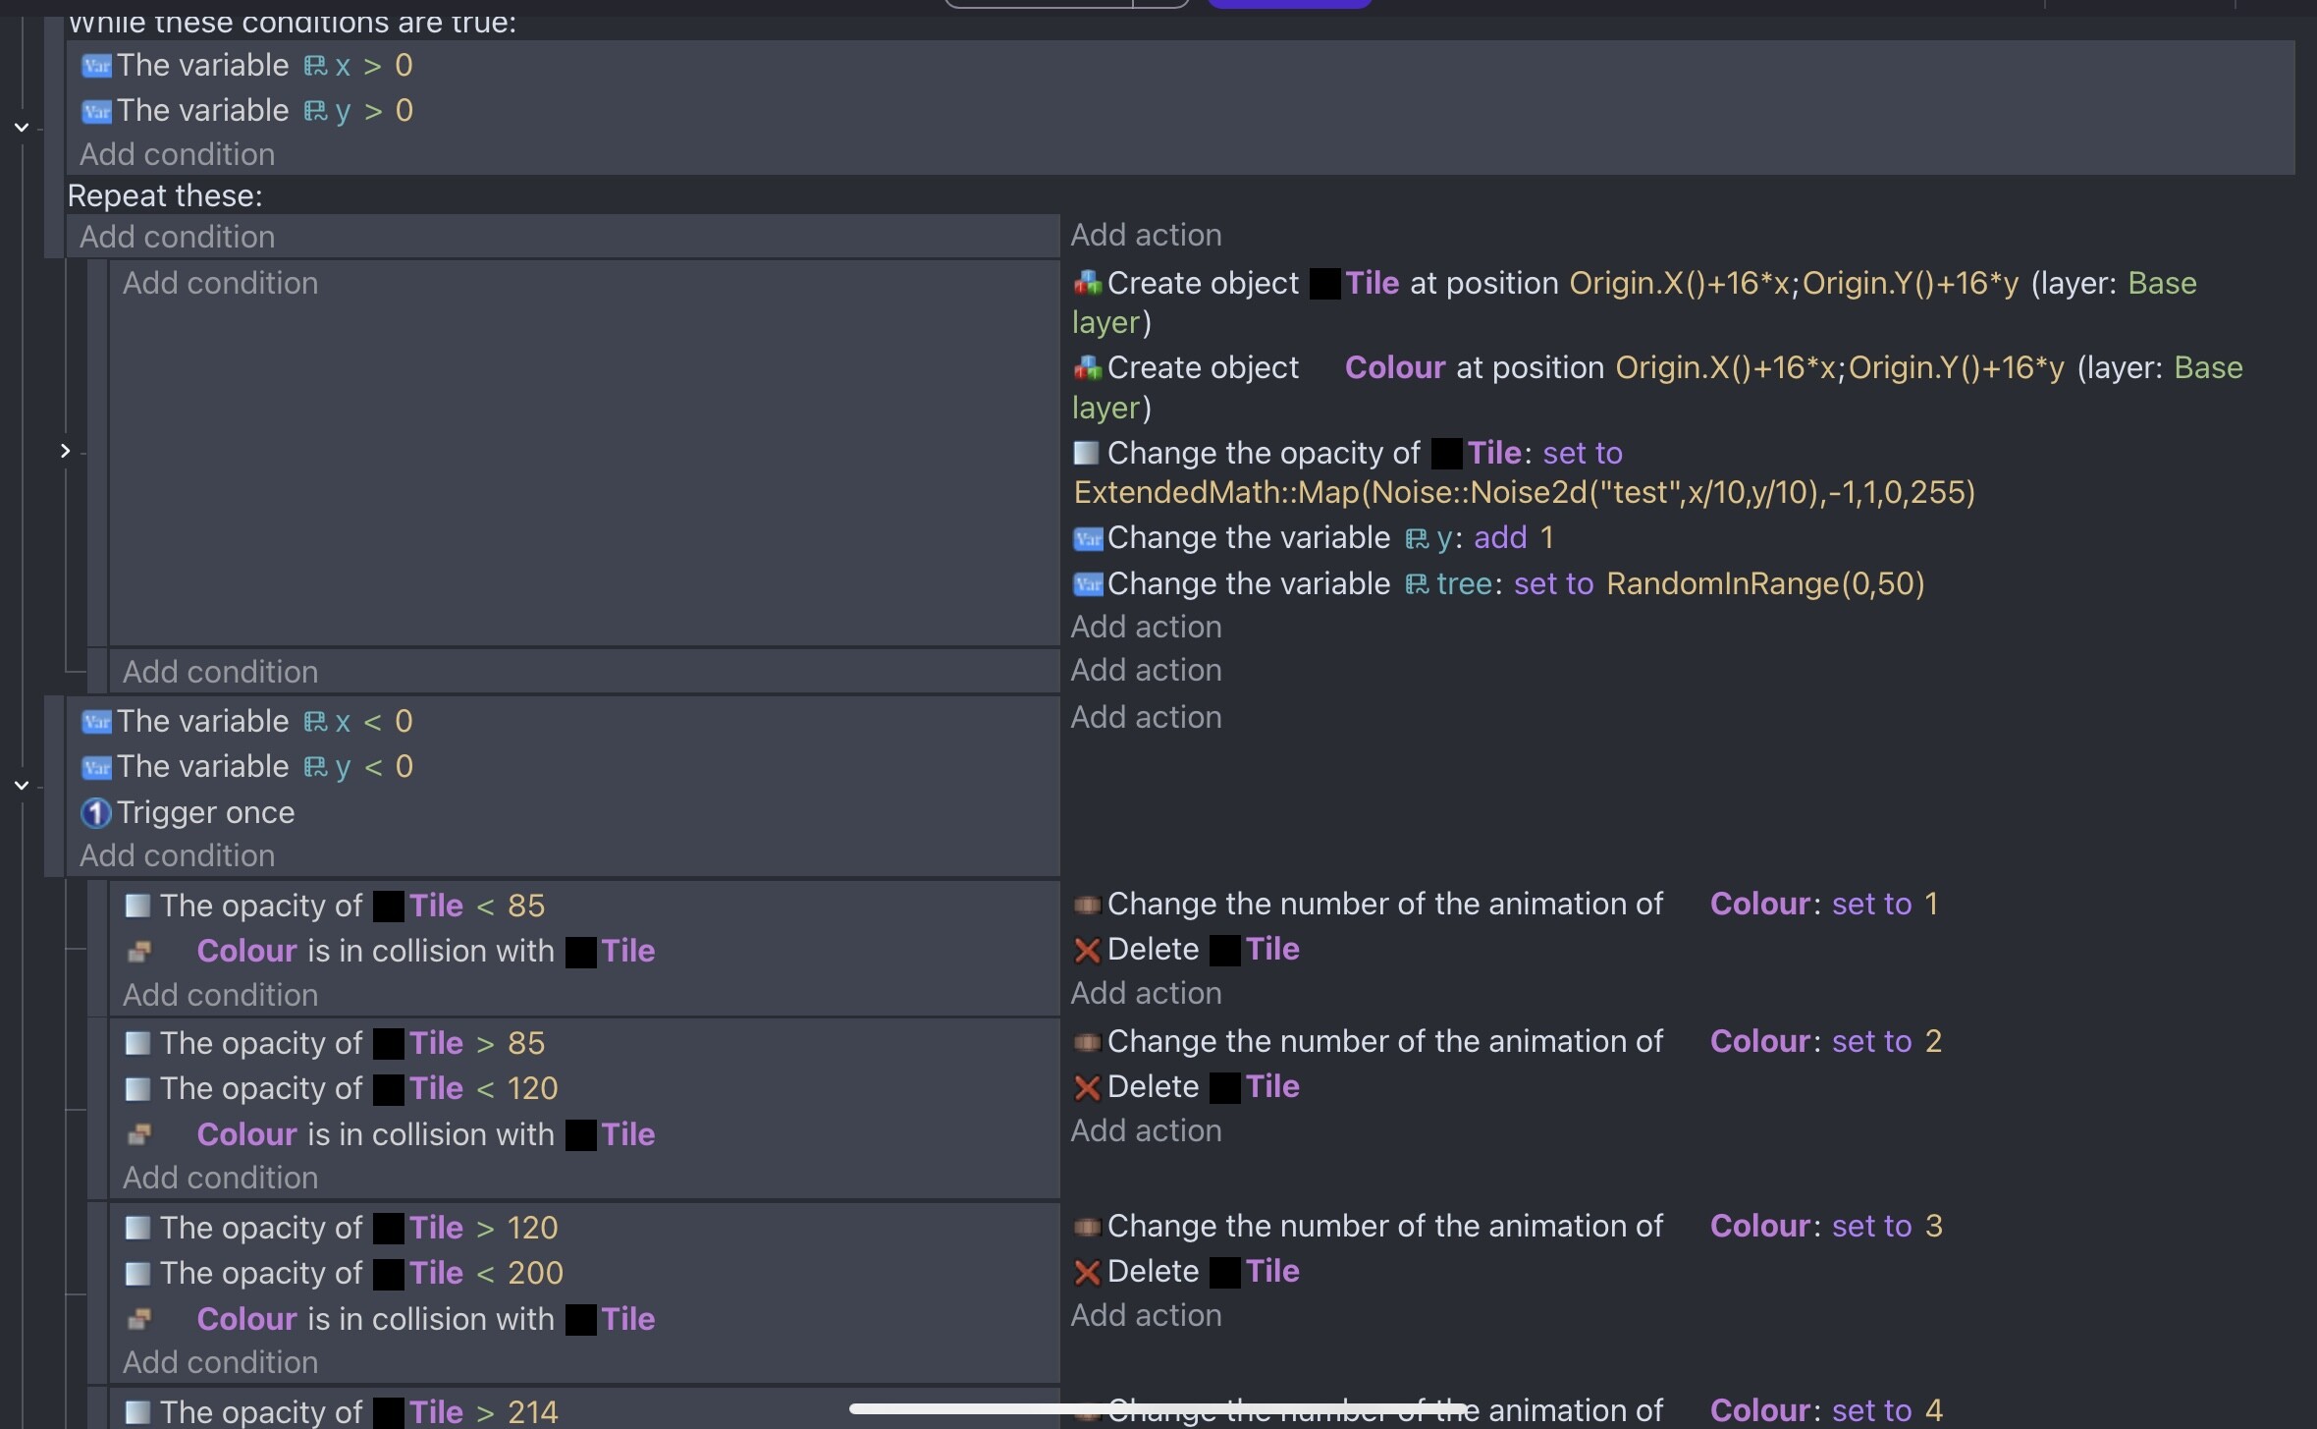Edit the Create Tile position expression
The image size is (2317, 1429).
tap(1794, 284)
